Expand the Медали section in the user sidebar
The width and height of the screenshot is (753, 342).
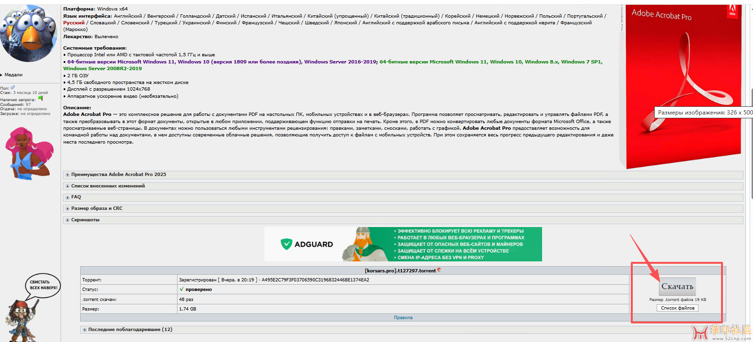tap(12, 75)
